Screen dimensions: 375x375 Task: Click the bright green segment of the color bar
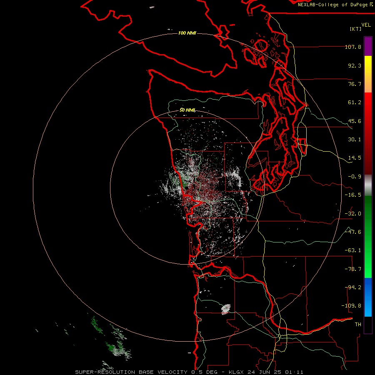click(368, 237)
